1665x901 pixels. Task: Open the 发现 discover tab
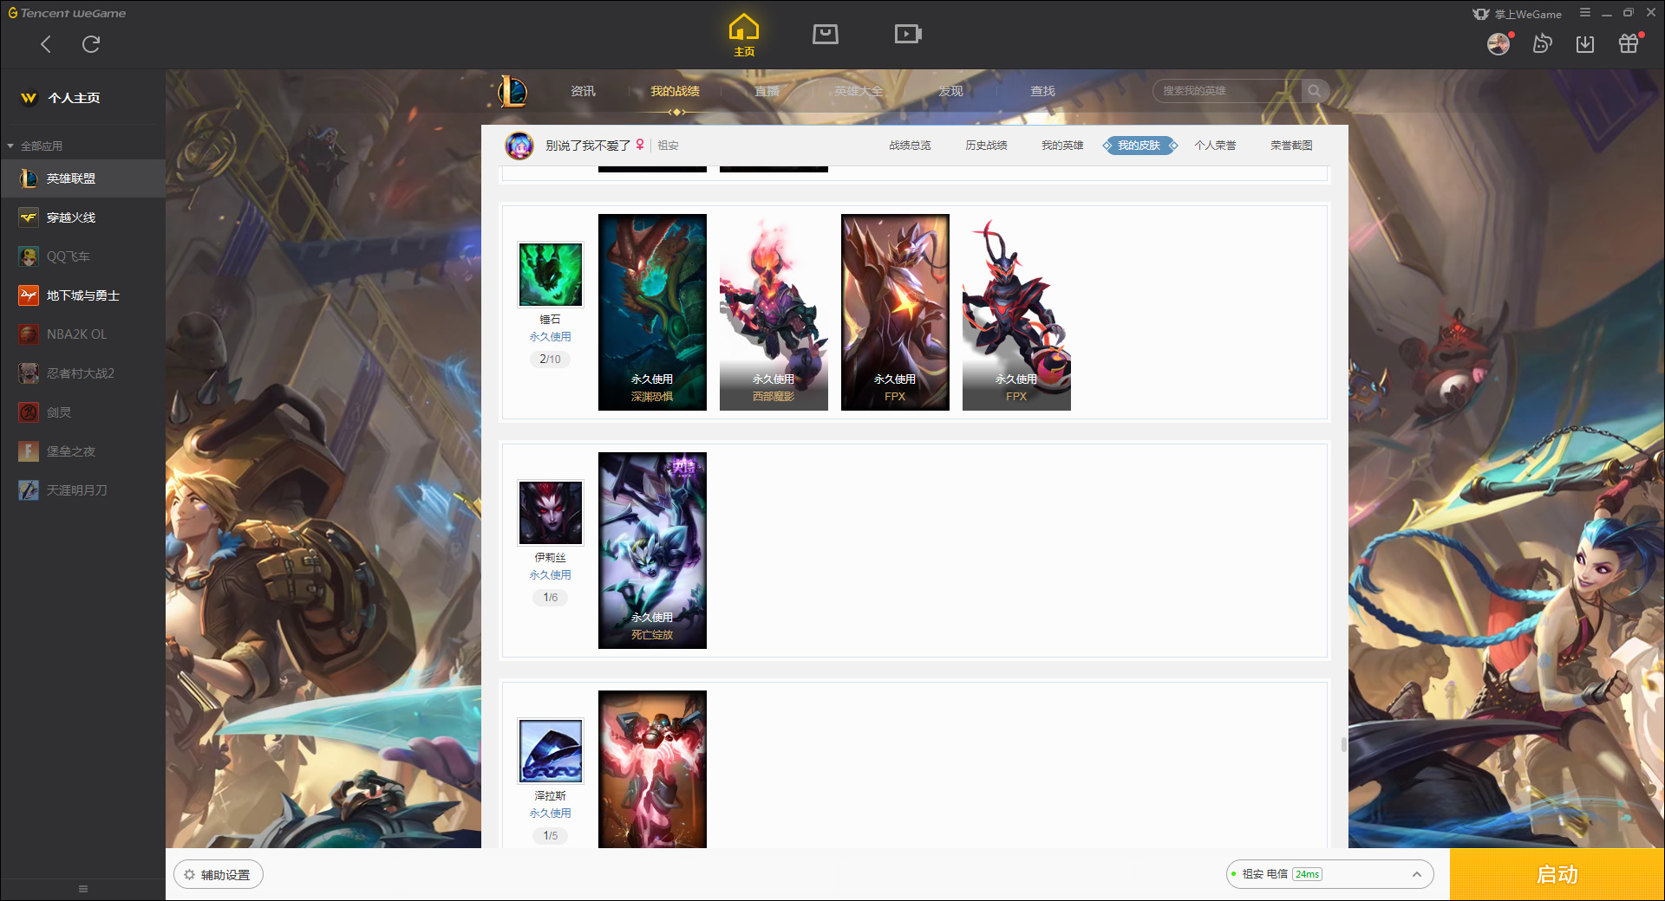pos(950,91)
